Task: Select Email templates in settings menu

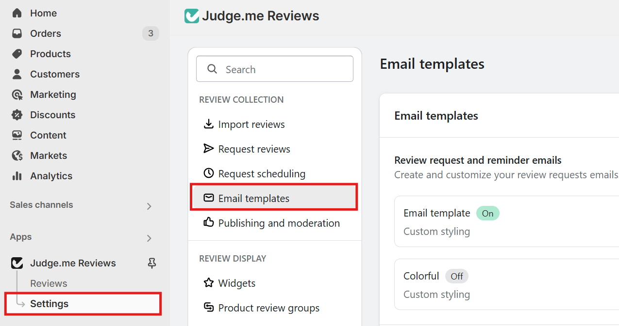Action: click(x=275, y=198)
